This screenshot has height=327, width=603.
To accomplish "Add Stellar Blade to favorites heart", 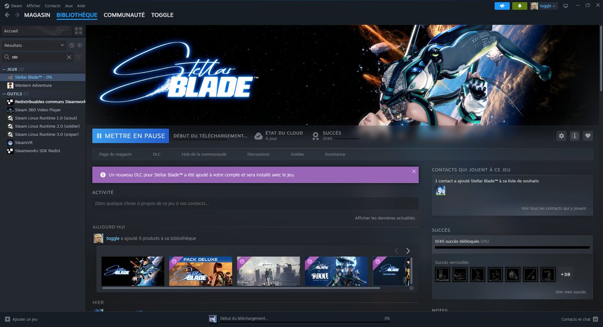I will pyautogui.click(x=588, y=136).
